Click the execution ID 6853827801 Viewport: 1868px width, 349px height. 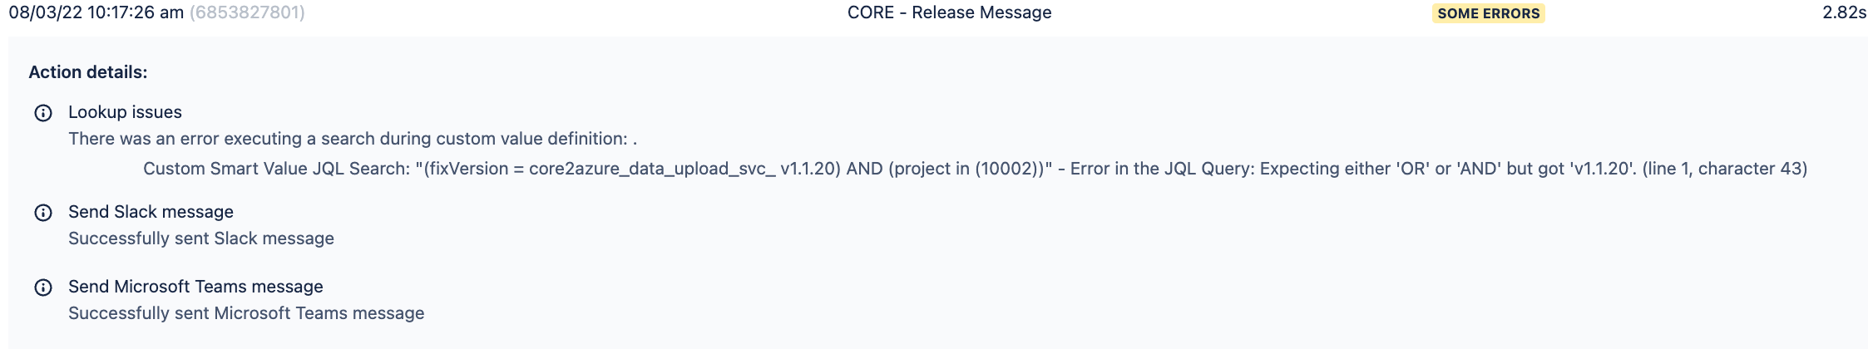coord(247,12)
